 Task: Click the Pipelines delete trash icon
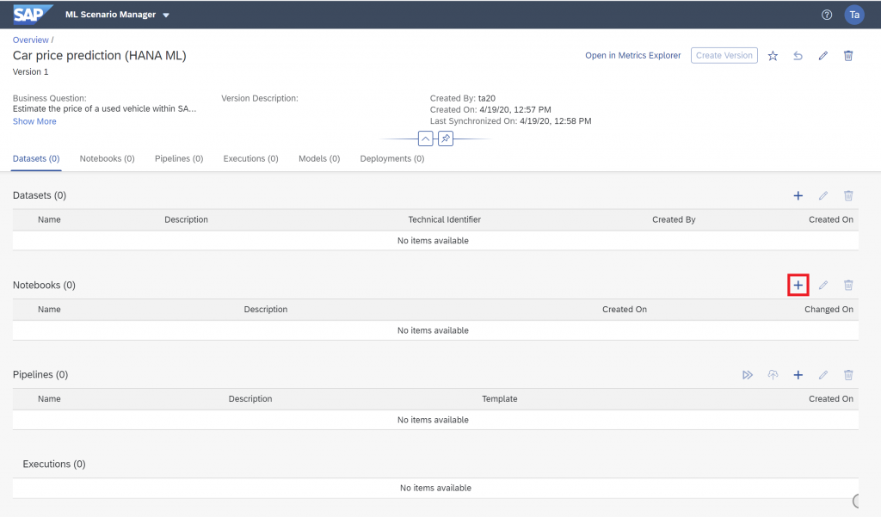click(x=848, y=375)
